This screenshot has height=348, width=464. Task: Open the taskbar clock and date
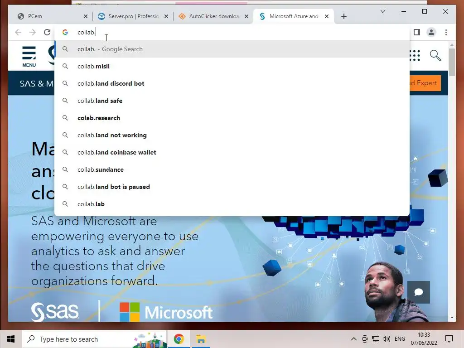pyautogui.click(x=424, y=339)
